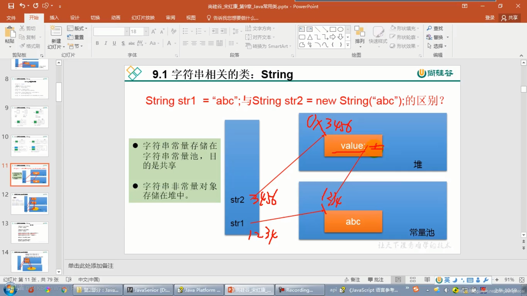Click the zoom in plus button
Image resolution: width=527 pixels, height=296 pixels.
click(x=497, y=280)
